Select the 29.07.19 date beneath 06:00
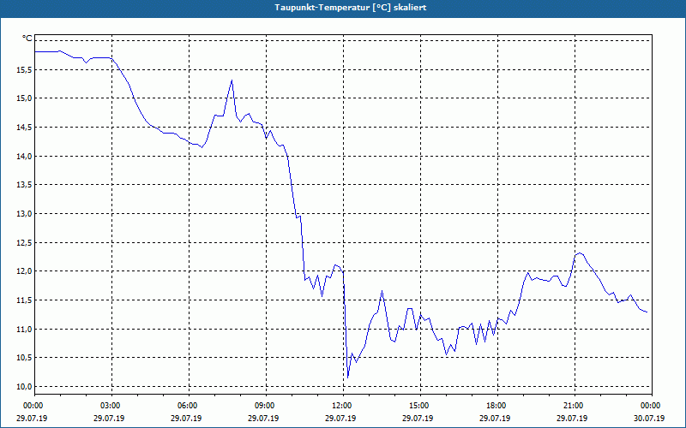This screenshot has height=428, width=686. pyautogui.click(x=186, y=418)
